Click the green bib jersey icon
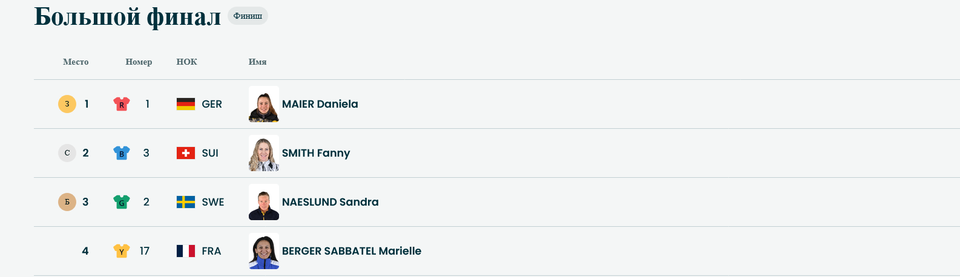 (122, 202)
